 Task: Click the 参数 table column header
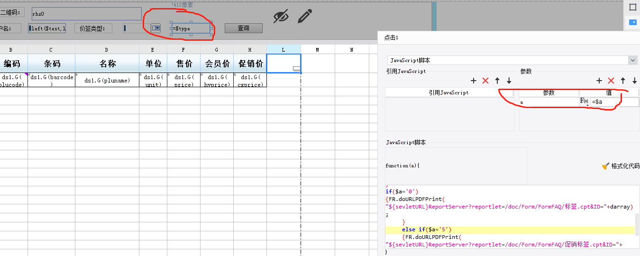click(549, 92)
